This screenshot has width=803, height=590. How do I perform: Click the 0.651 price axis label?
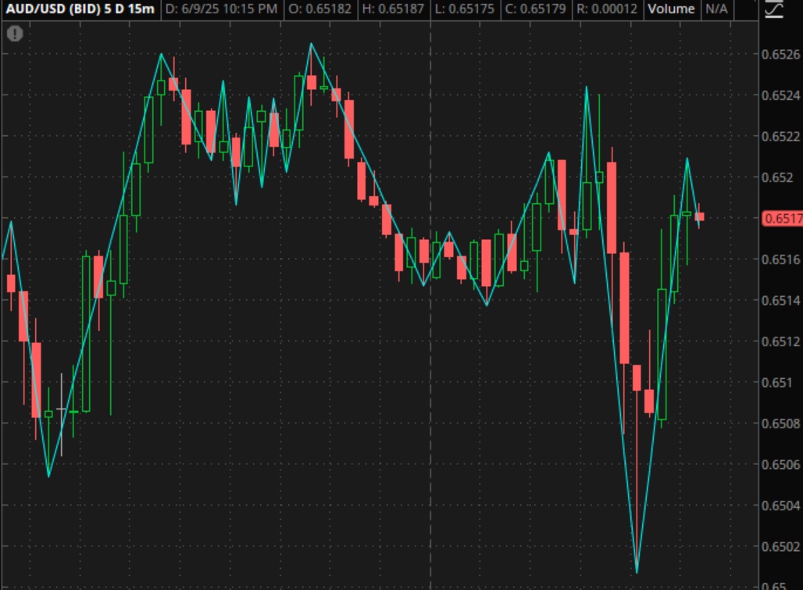tap(777, 382)
